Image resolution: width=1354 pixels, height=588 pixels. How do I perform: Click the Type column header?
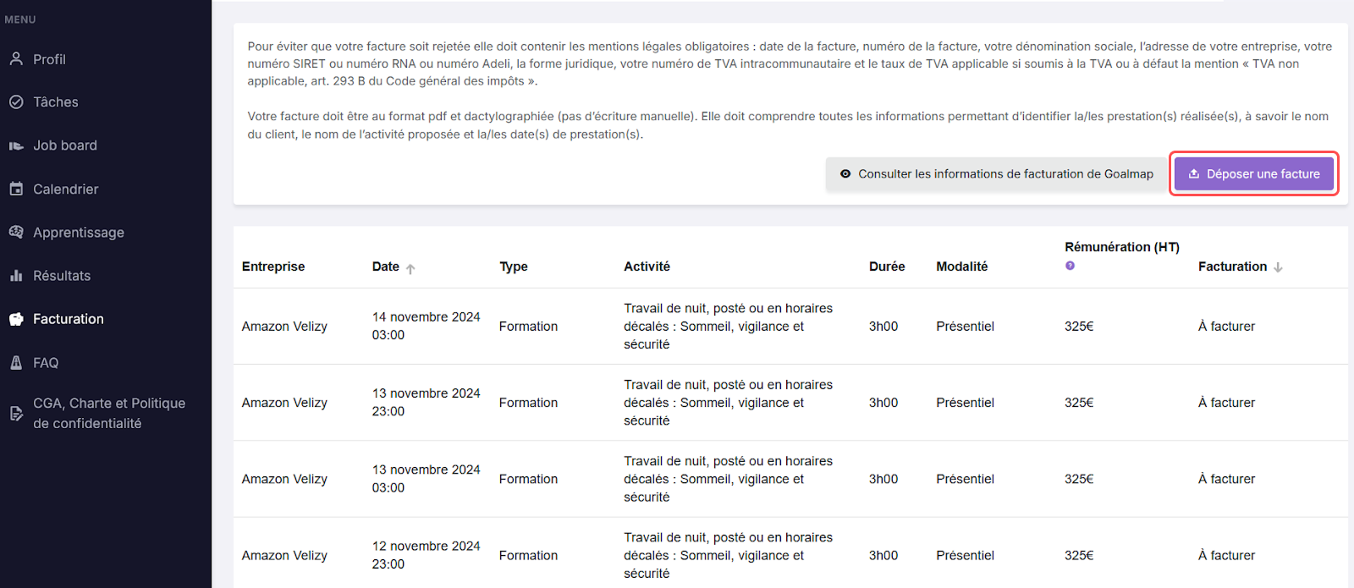tap(513, 267)
